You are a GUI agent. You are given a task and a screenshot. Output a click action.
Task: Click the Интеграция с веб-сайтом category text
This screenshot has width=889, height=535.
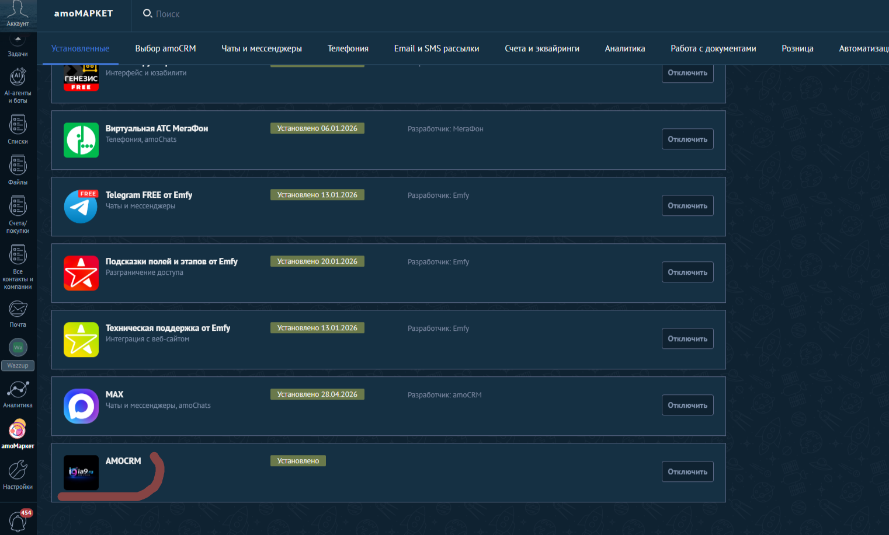point(147,339)
